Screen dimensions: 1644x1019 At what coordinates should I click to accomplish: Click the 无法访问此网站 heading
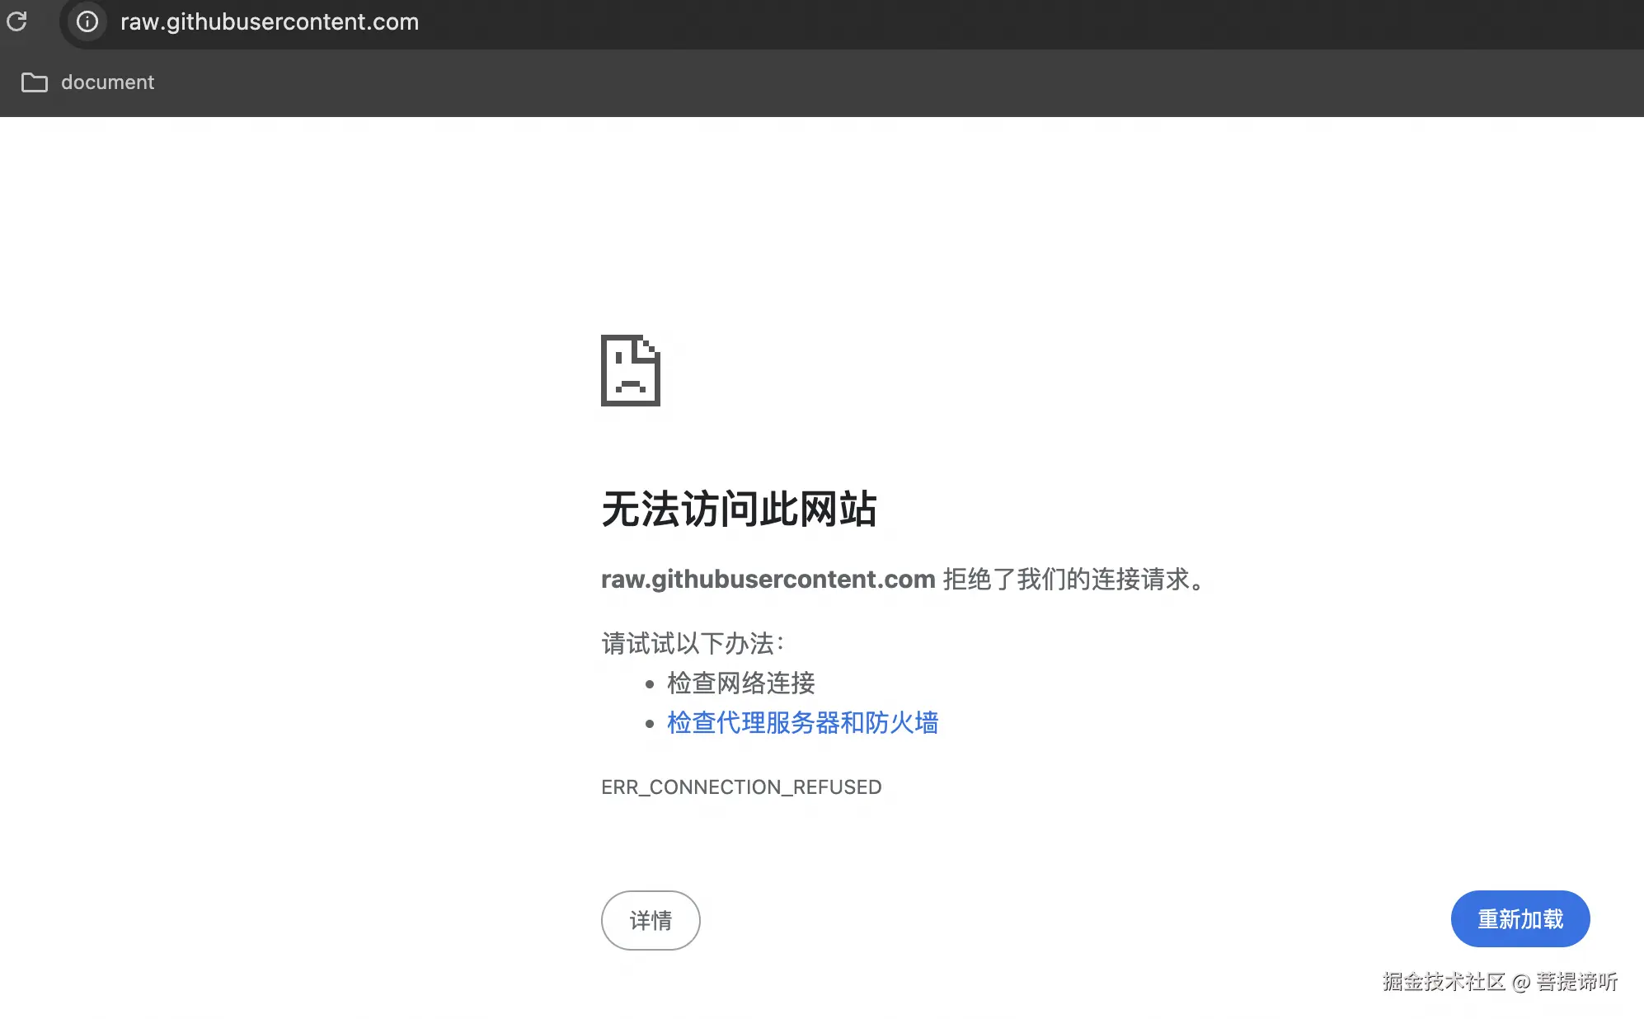[x=739, y=509]
